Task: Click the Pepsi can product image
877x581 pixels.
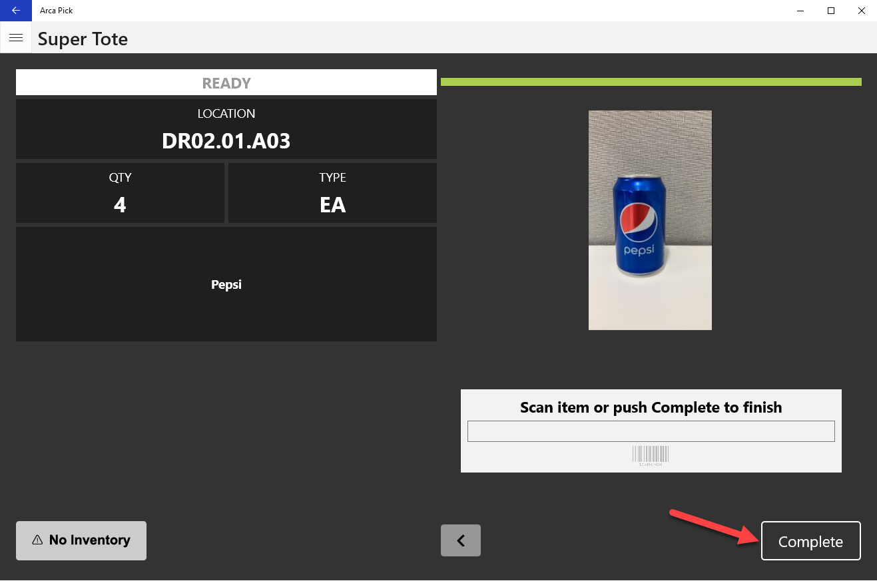Action: pos(650,220)
